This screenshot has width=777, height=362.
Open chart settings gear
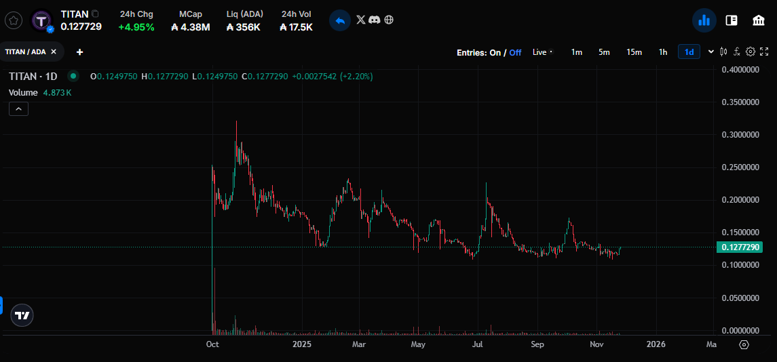pos(751,52)
